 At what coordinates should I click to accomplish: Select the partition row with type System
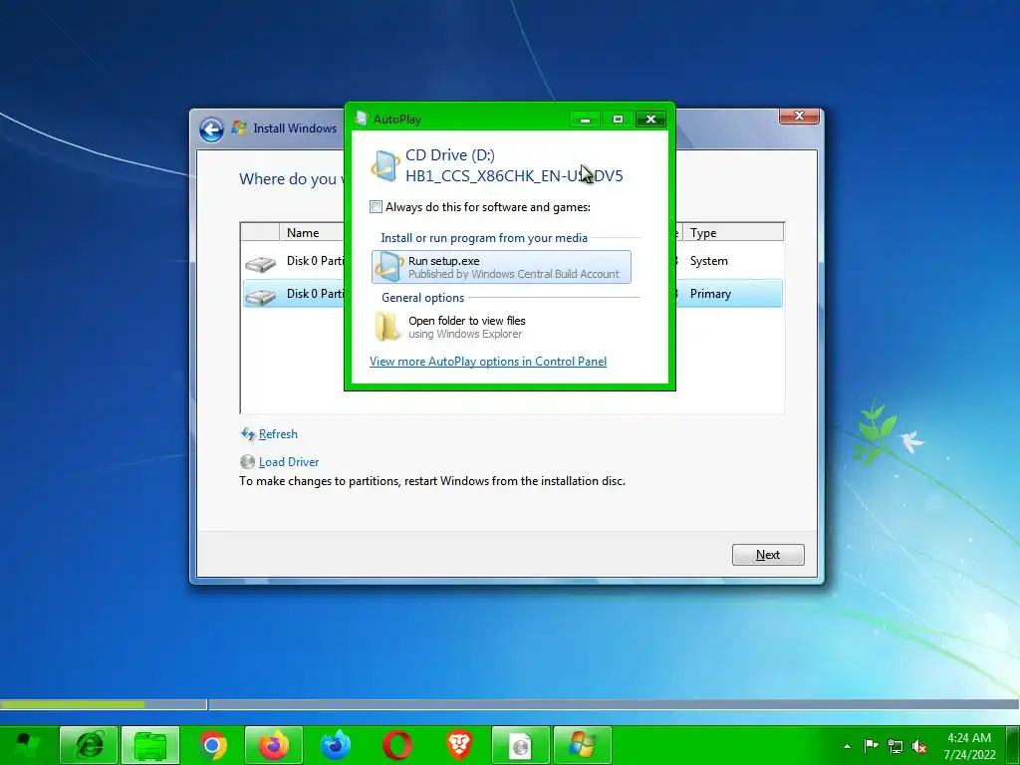click(x=728, y=261)
